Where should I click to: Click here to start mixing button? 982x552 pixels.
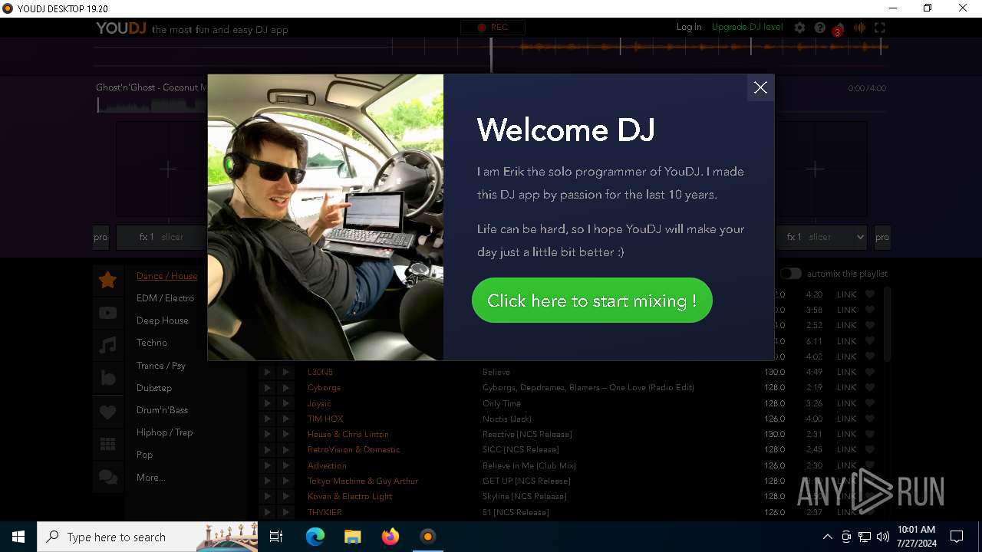(592, 301)
